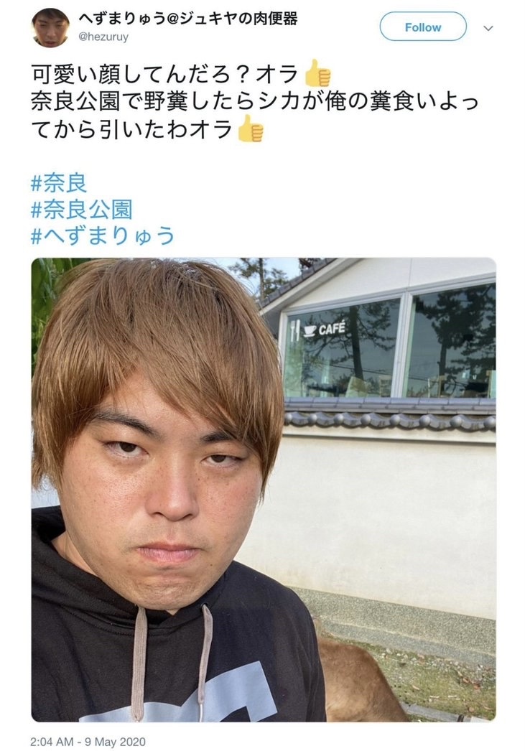Open the #へずまりゅう hashtag
Viewport: 525px width, 751px height.
click(103, 235)
